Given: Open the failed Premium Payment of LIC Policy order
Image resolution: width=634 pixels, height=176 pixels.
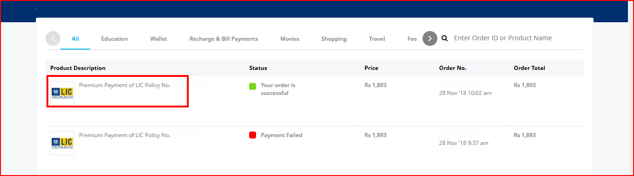Looking at the screenshot, I should coord(125,135).
